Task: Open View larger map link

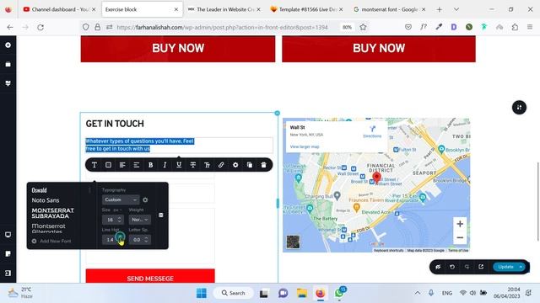Action: click(305, 146)
